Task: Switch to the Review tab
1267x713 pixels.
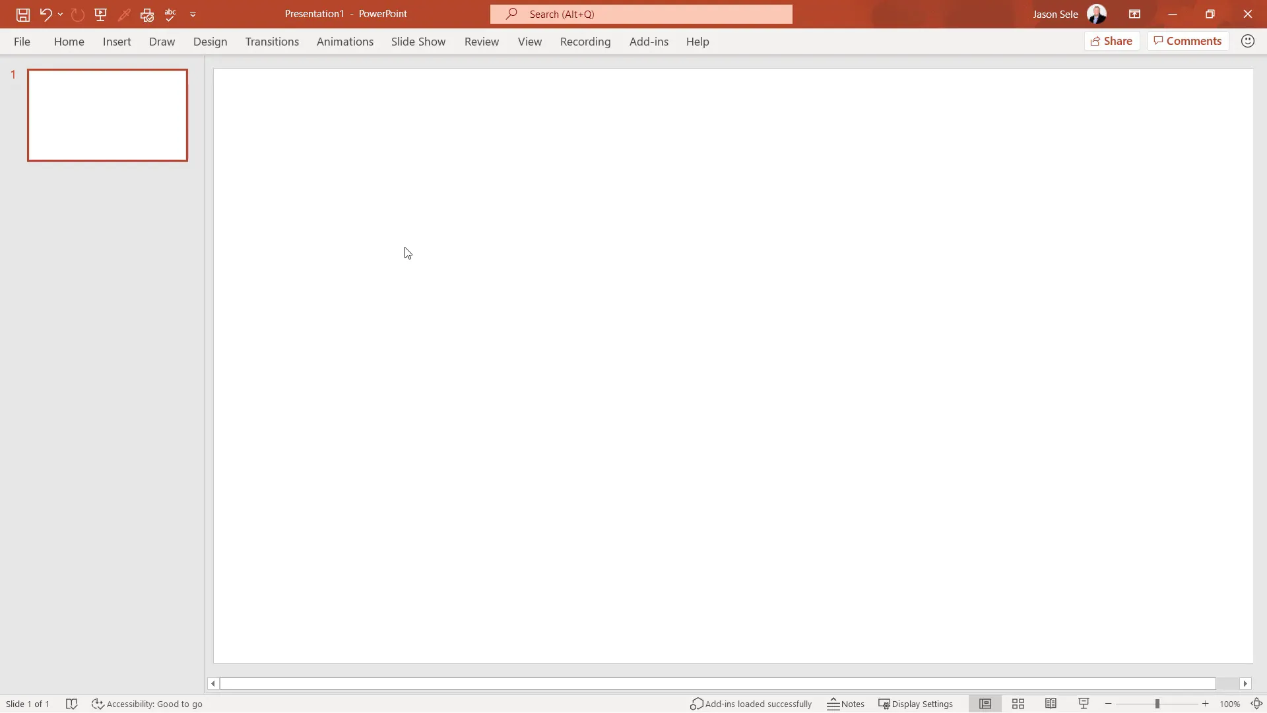Action: click(482, 42)
